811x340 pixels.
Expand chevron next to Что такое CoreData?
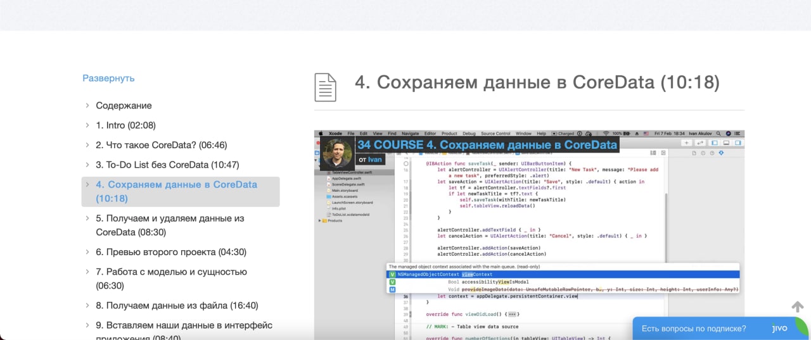[x=87, y=145]
